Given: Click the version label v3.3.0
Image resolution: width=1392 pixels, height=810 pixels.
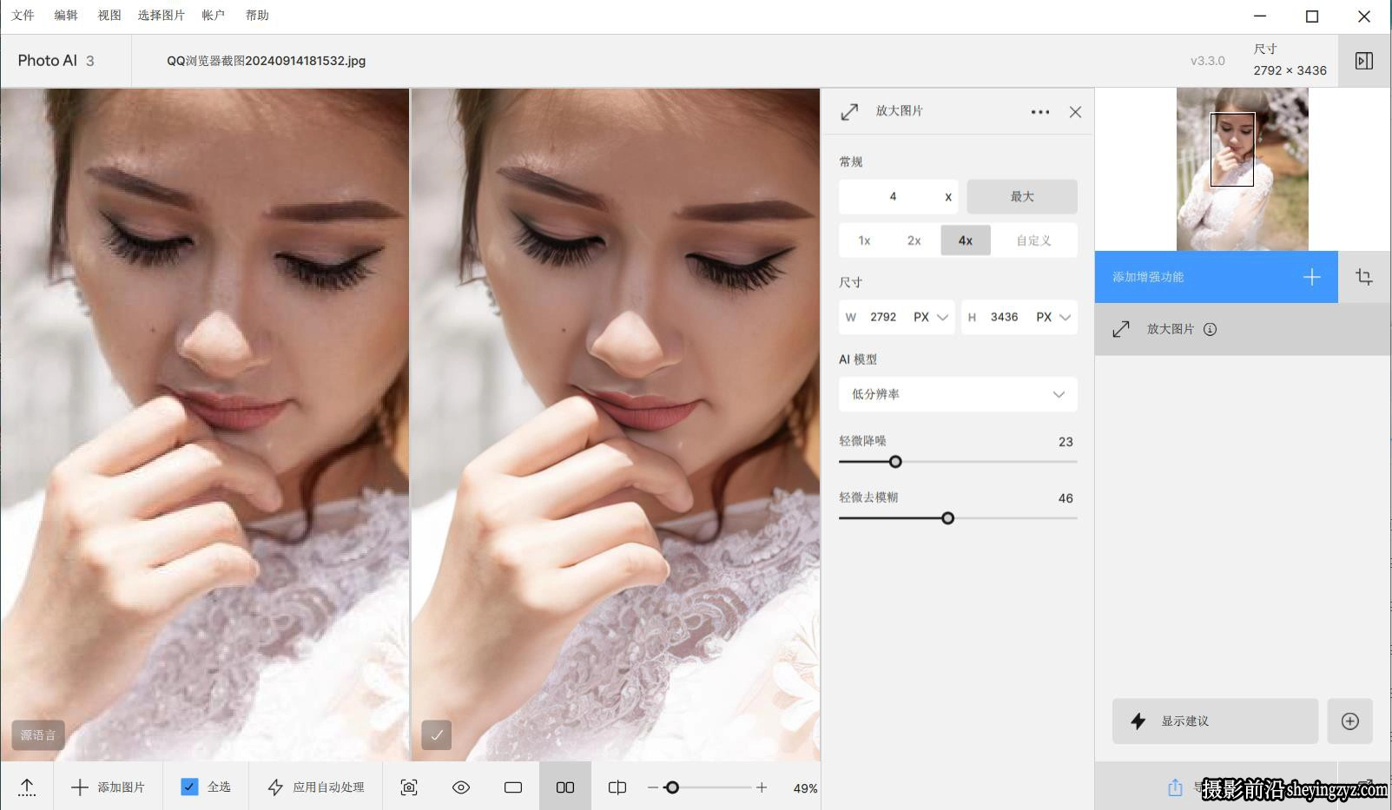Looking at the screenshot, I should coord(1208,61).
